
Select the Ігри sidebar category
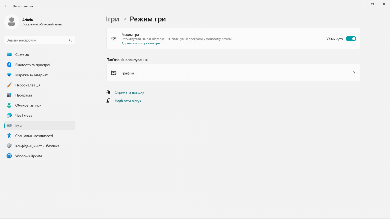[19, 126]
